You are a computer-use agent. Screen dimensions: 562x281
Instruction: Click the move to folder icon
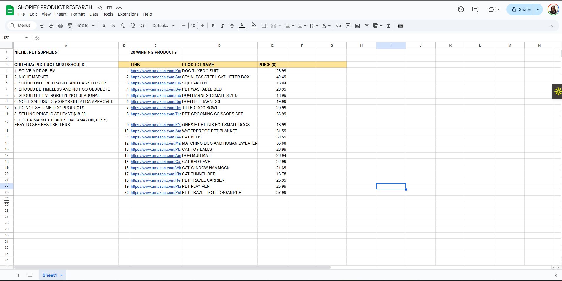[x=110, y=8]
